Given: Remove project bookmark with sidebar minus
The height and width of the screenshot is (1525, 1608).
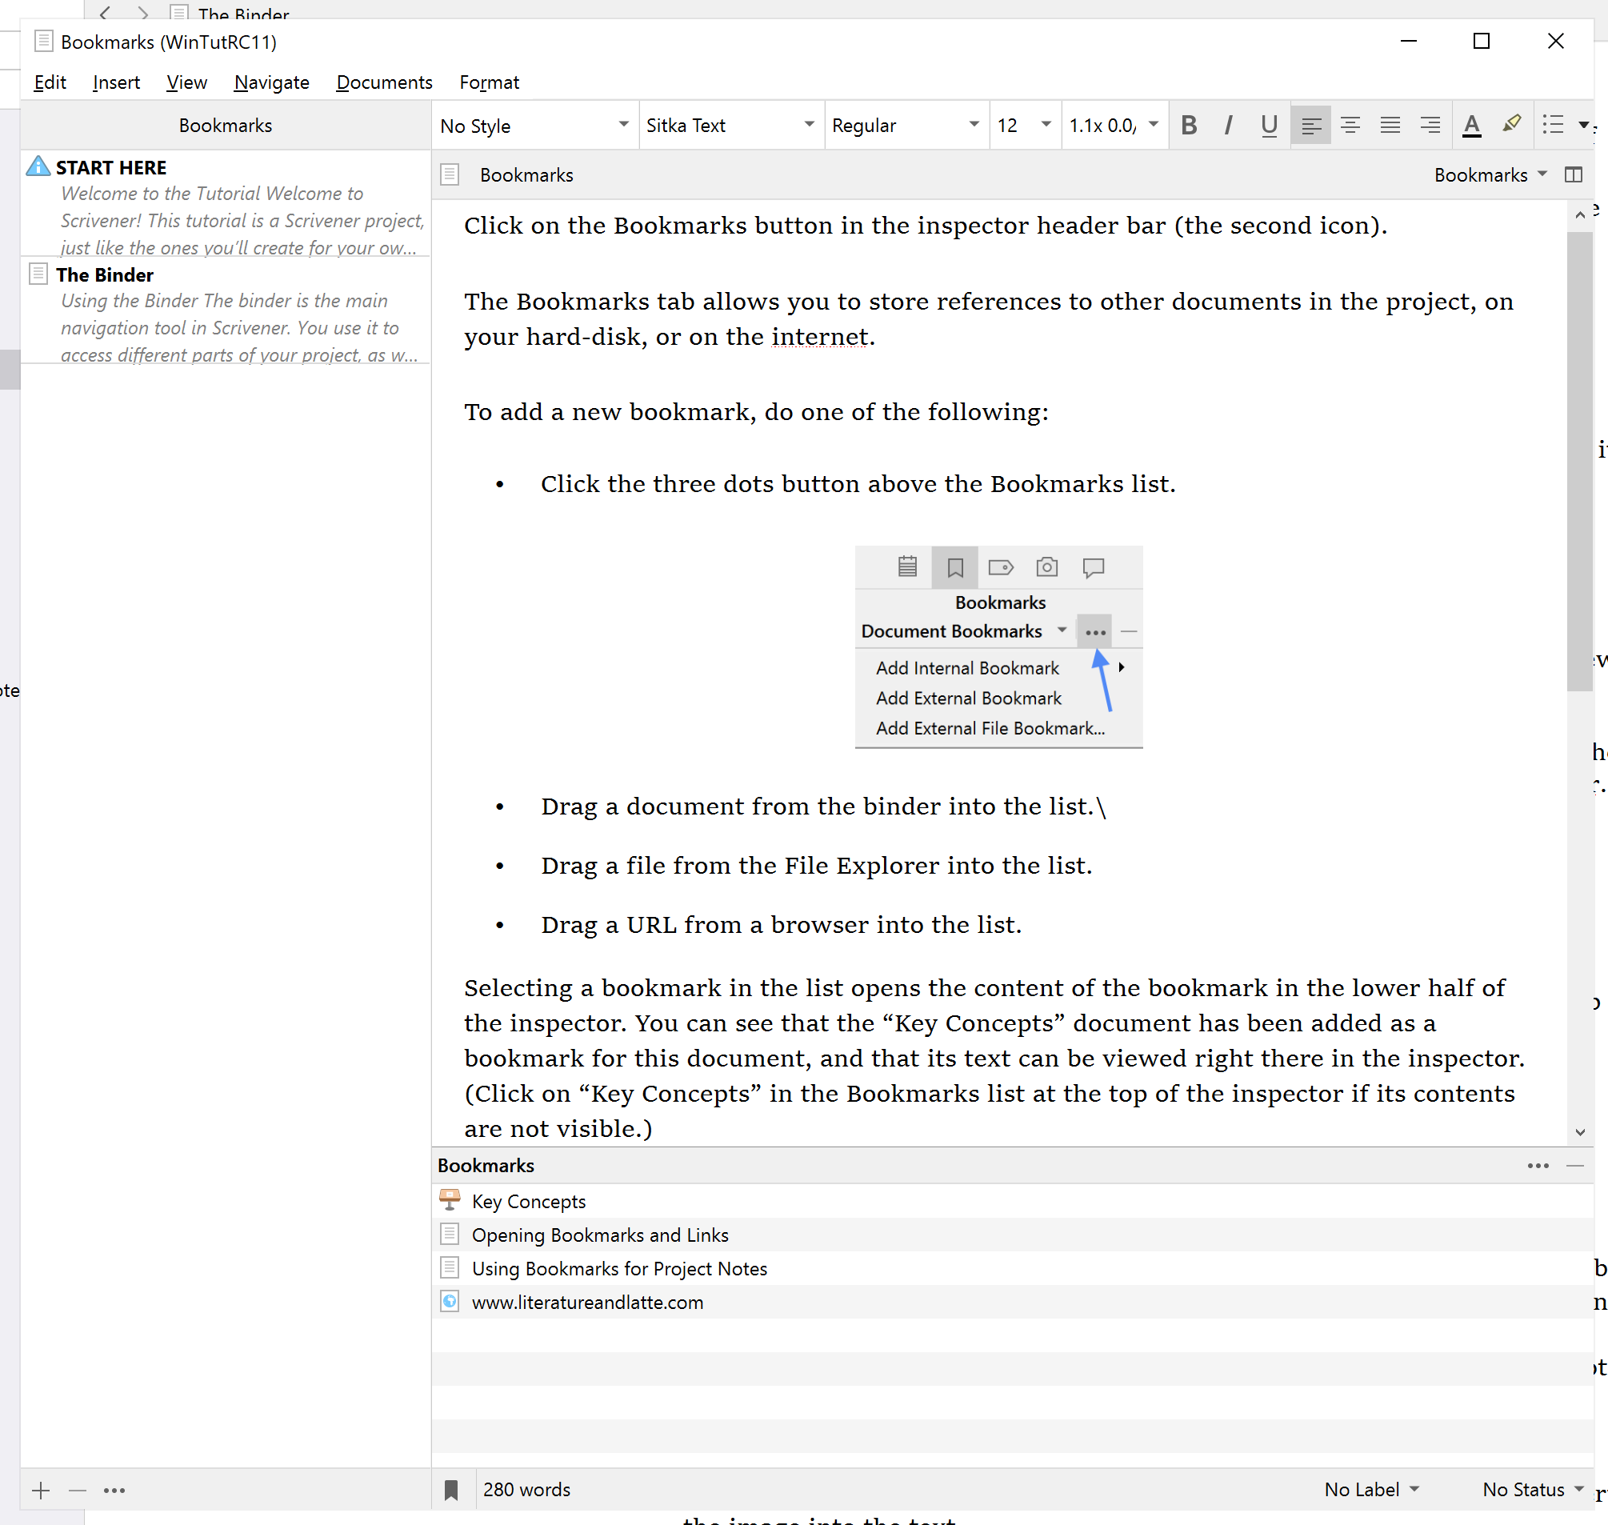Looking at the screenshot, I should pyautogui.click(x=78, y=1490).
